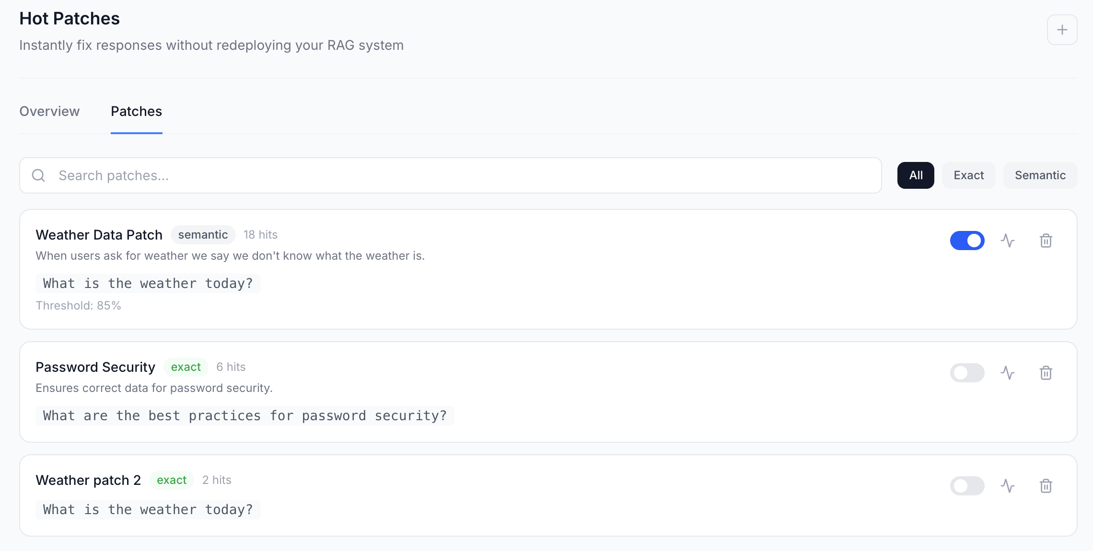1093x551 pixels.
Task: Show only Semantic patches
Action: (x=1040, y=175)
